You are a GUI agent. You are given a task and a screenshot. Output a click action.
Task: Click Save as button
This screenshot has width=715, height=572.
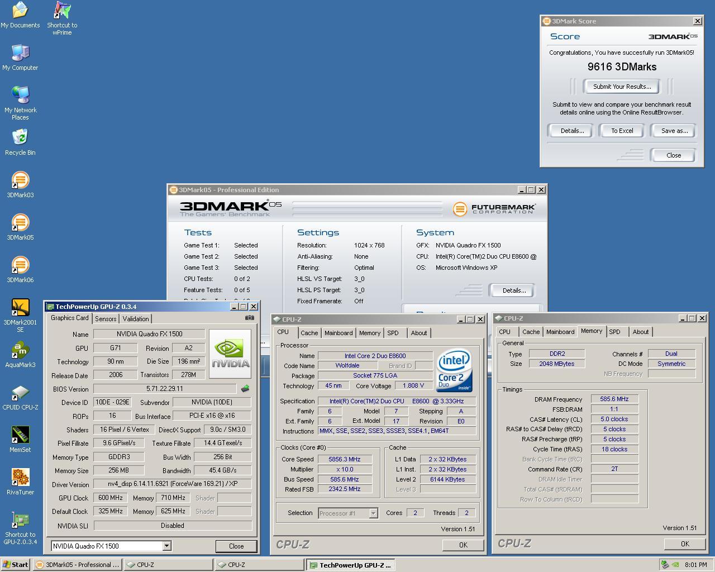click(x=674, y=131)
